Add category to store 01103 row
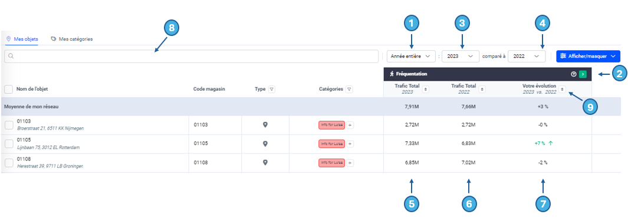This screenshot has height=221, width=628. click(x=350, y=126)
